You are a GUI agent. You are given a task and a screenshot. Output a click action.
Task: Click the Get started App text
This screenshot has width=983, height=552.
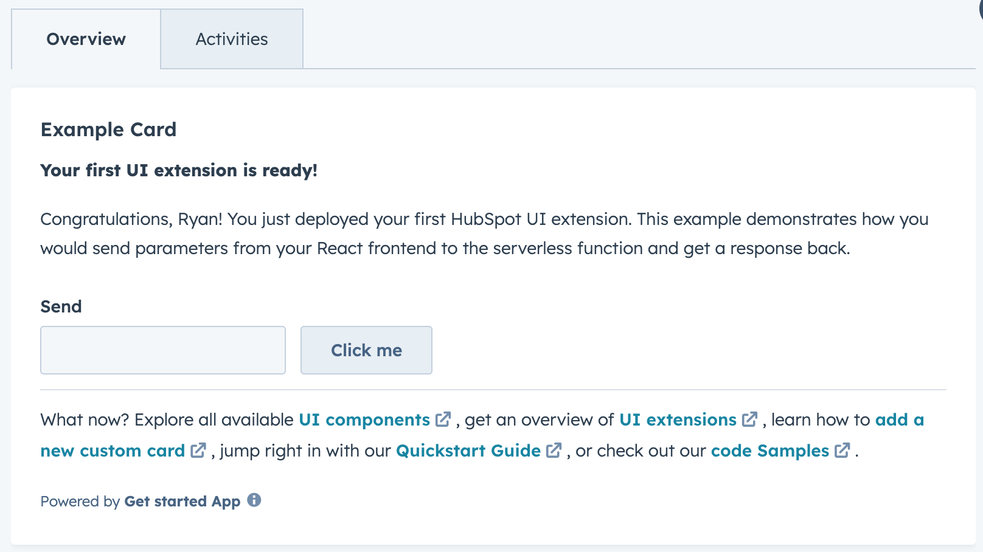(x=182, y=502)
